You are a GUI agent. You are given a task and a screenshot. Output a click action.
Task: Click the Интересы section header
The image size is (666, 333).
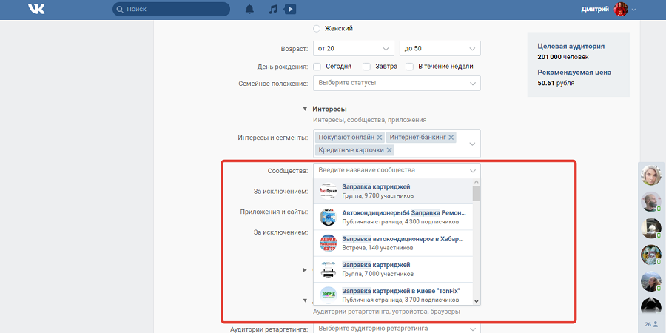(329, 110)
